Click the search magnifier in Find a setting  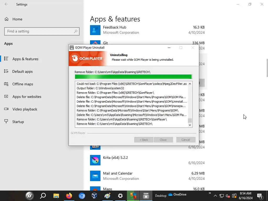coord(76,31)
